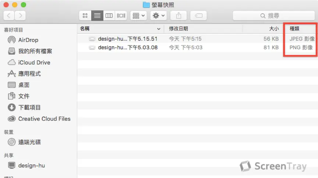Click the iCloud Drive cloud icon
Screen dimensions: 318x178
(x=11, y=62)
